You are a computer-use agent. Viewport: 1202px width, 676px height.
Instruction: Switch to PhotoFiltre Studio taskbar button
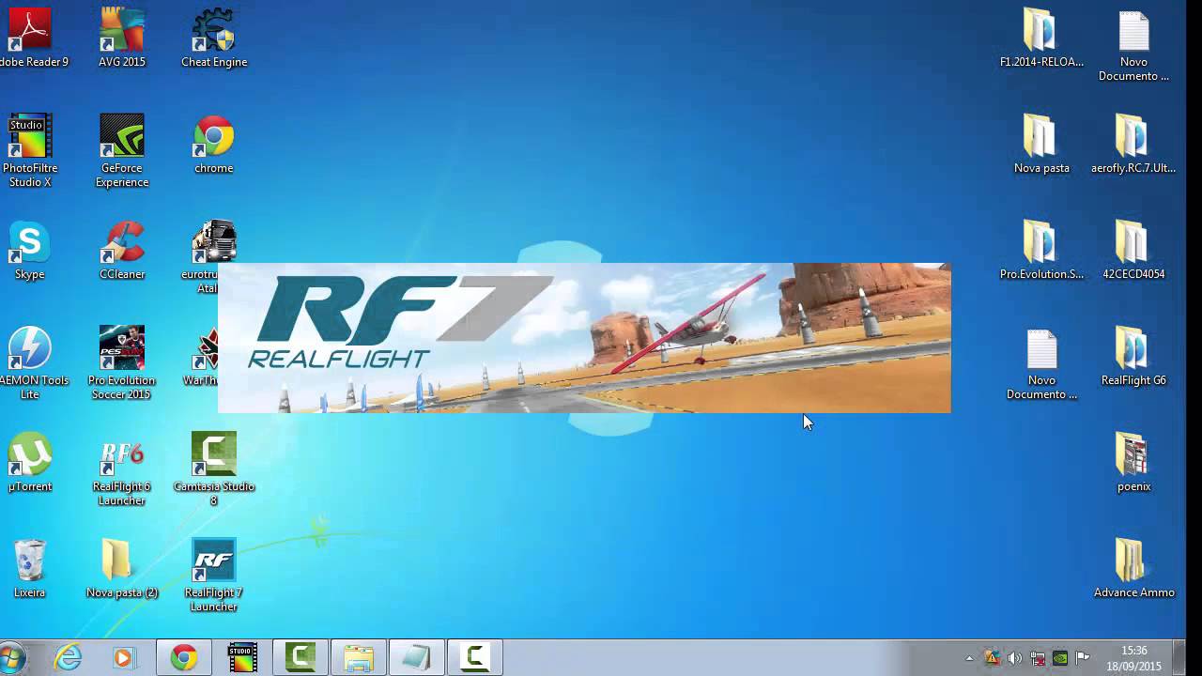pyautogui.click(x=242, y=658)
